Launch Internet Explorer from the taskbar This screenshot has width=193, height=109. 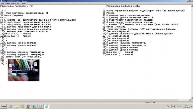click(x=11, y=106)
